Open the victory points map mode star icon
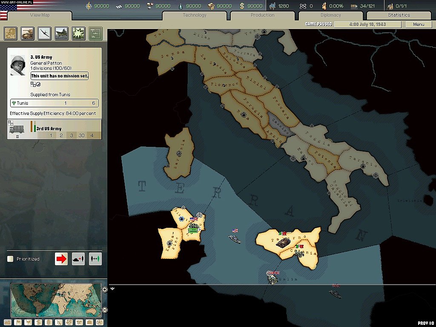Viewport: 436px width, 327px height. 99,322
